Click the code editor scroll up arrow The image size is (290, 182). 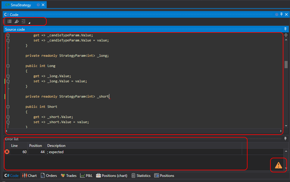(286, 40)
